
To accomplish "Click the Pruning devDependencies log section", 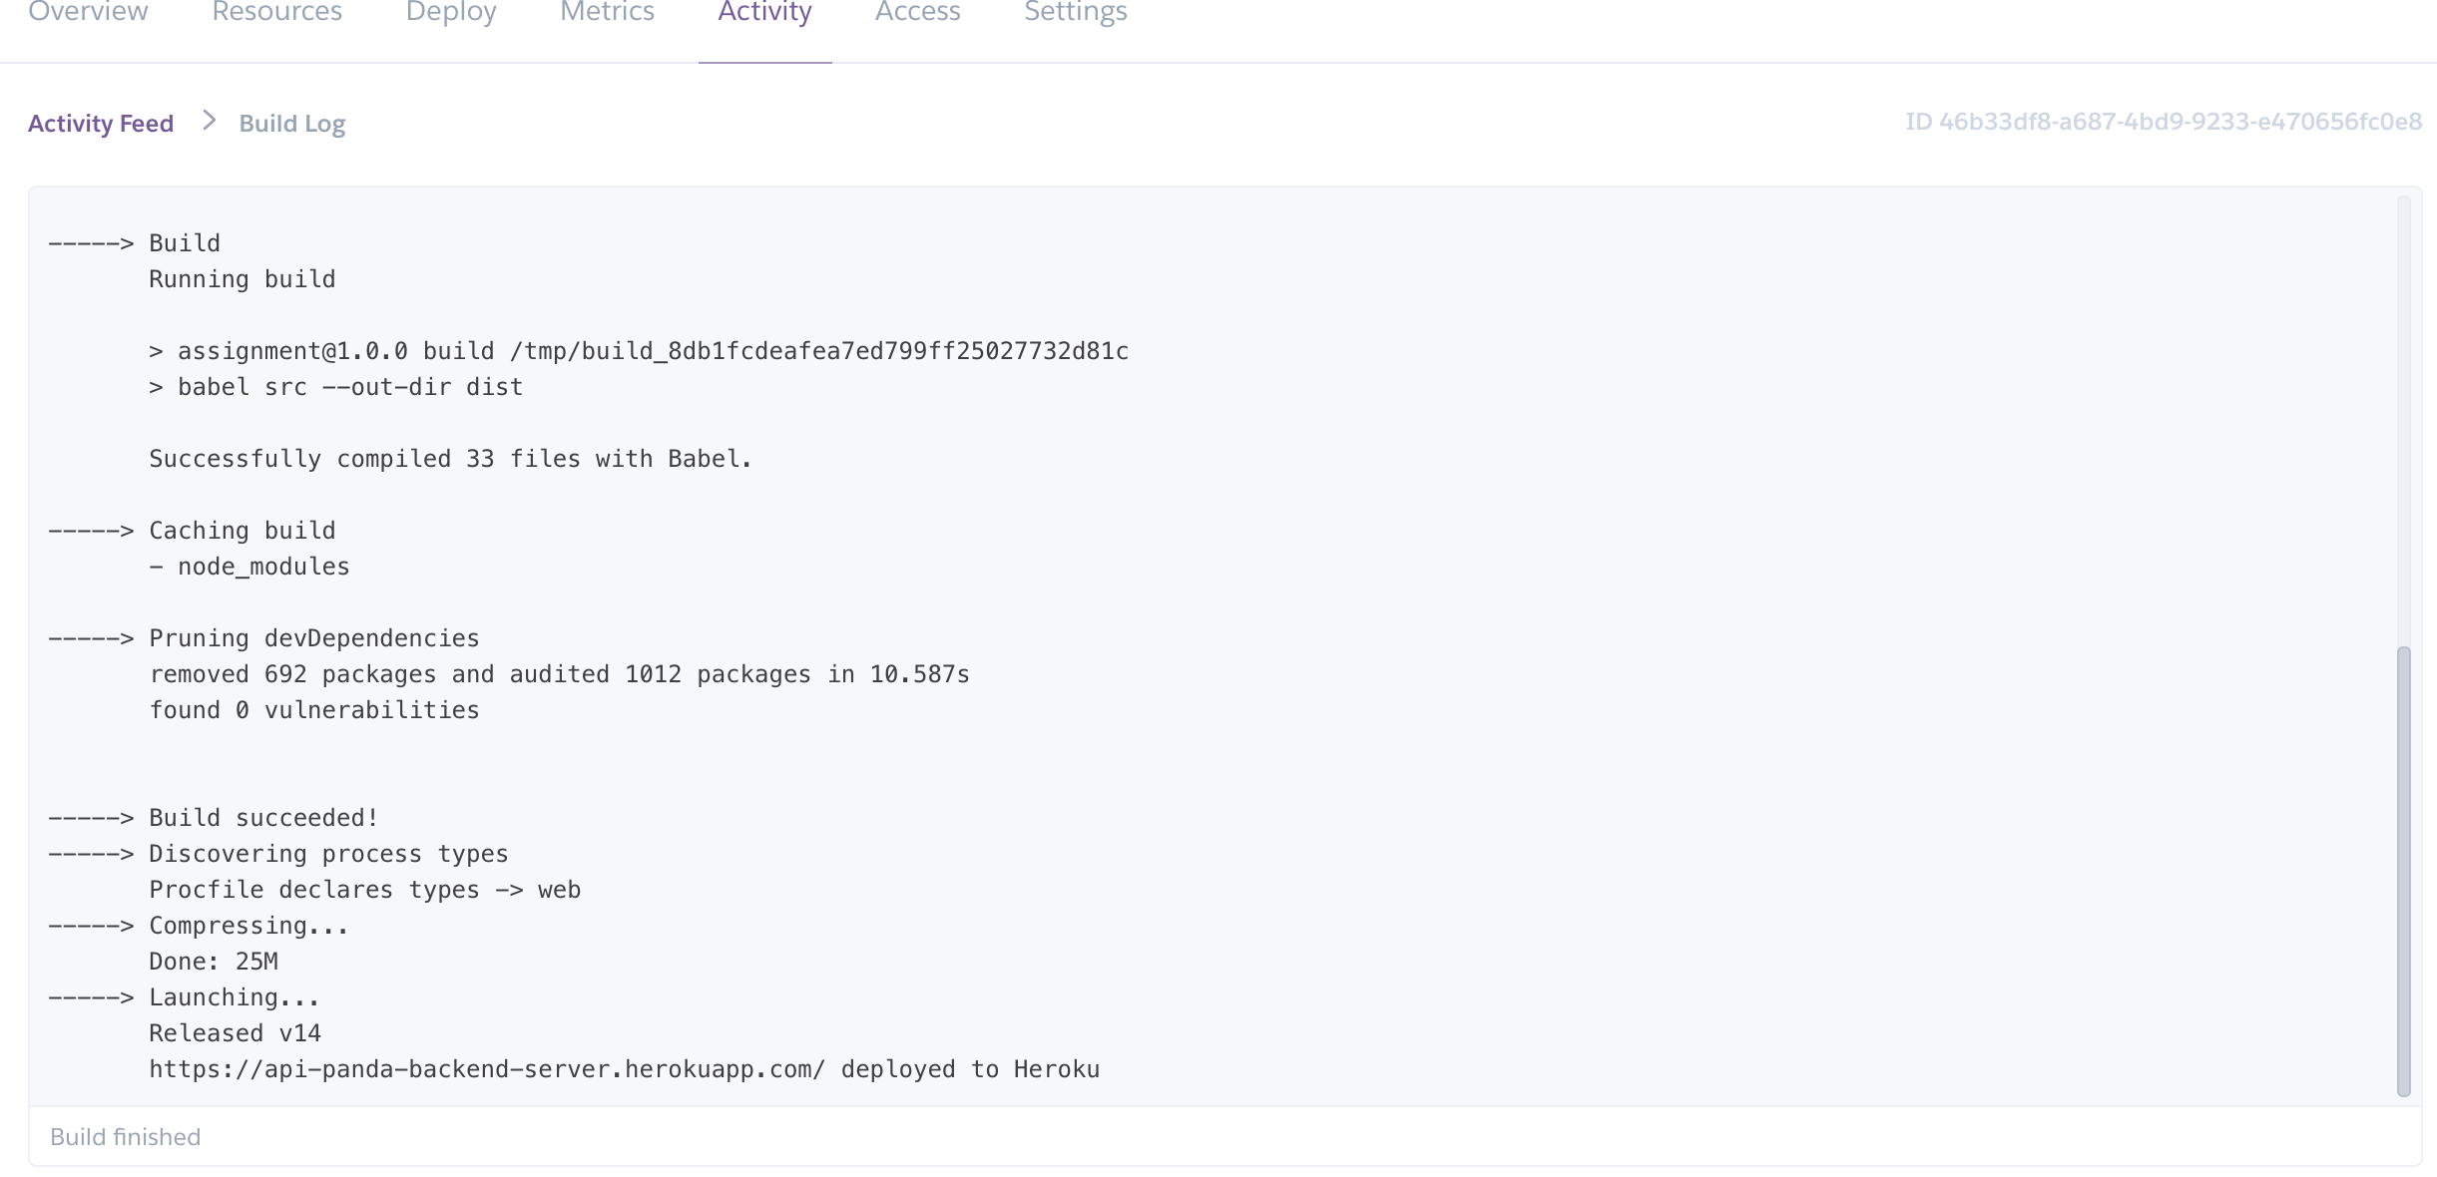I will point(263,637).
